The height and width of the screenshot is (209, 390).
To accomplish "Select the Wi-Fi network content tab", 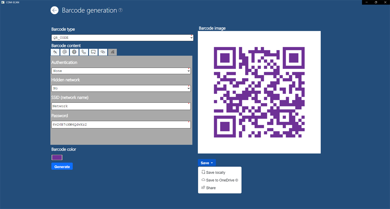I will tap(113, 52).
